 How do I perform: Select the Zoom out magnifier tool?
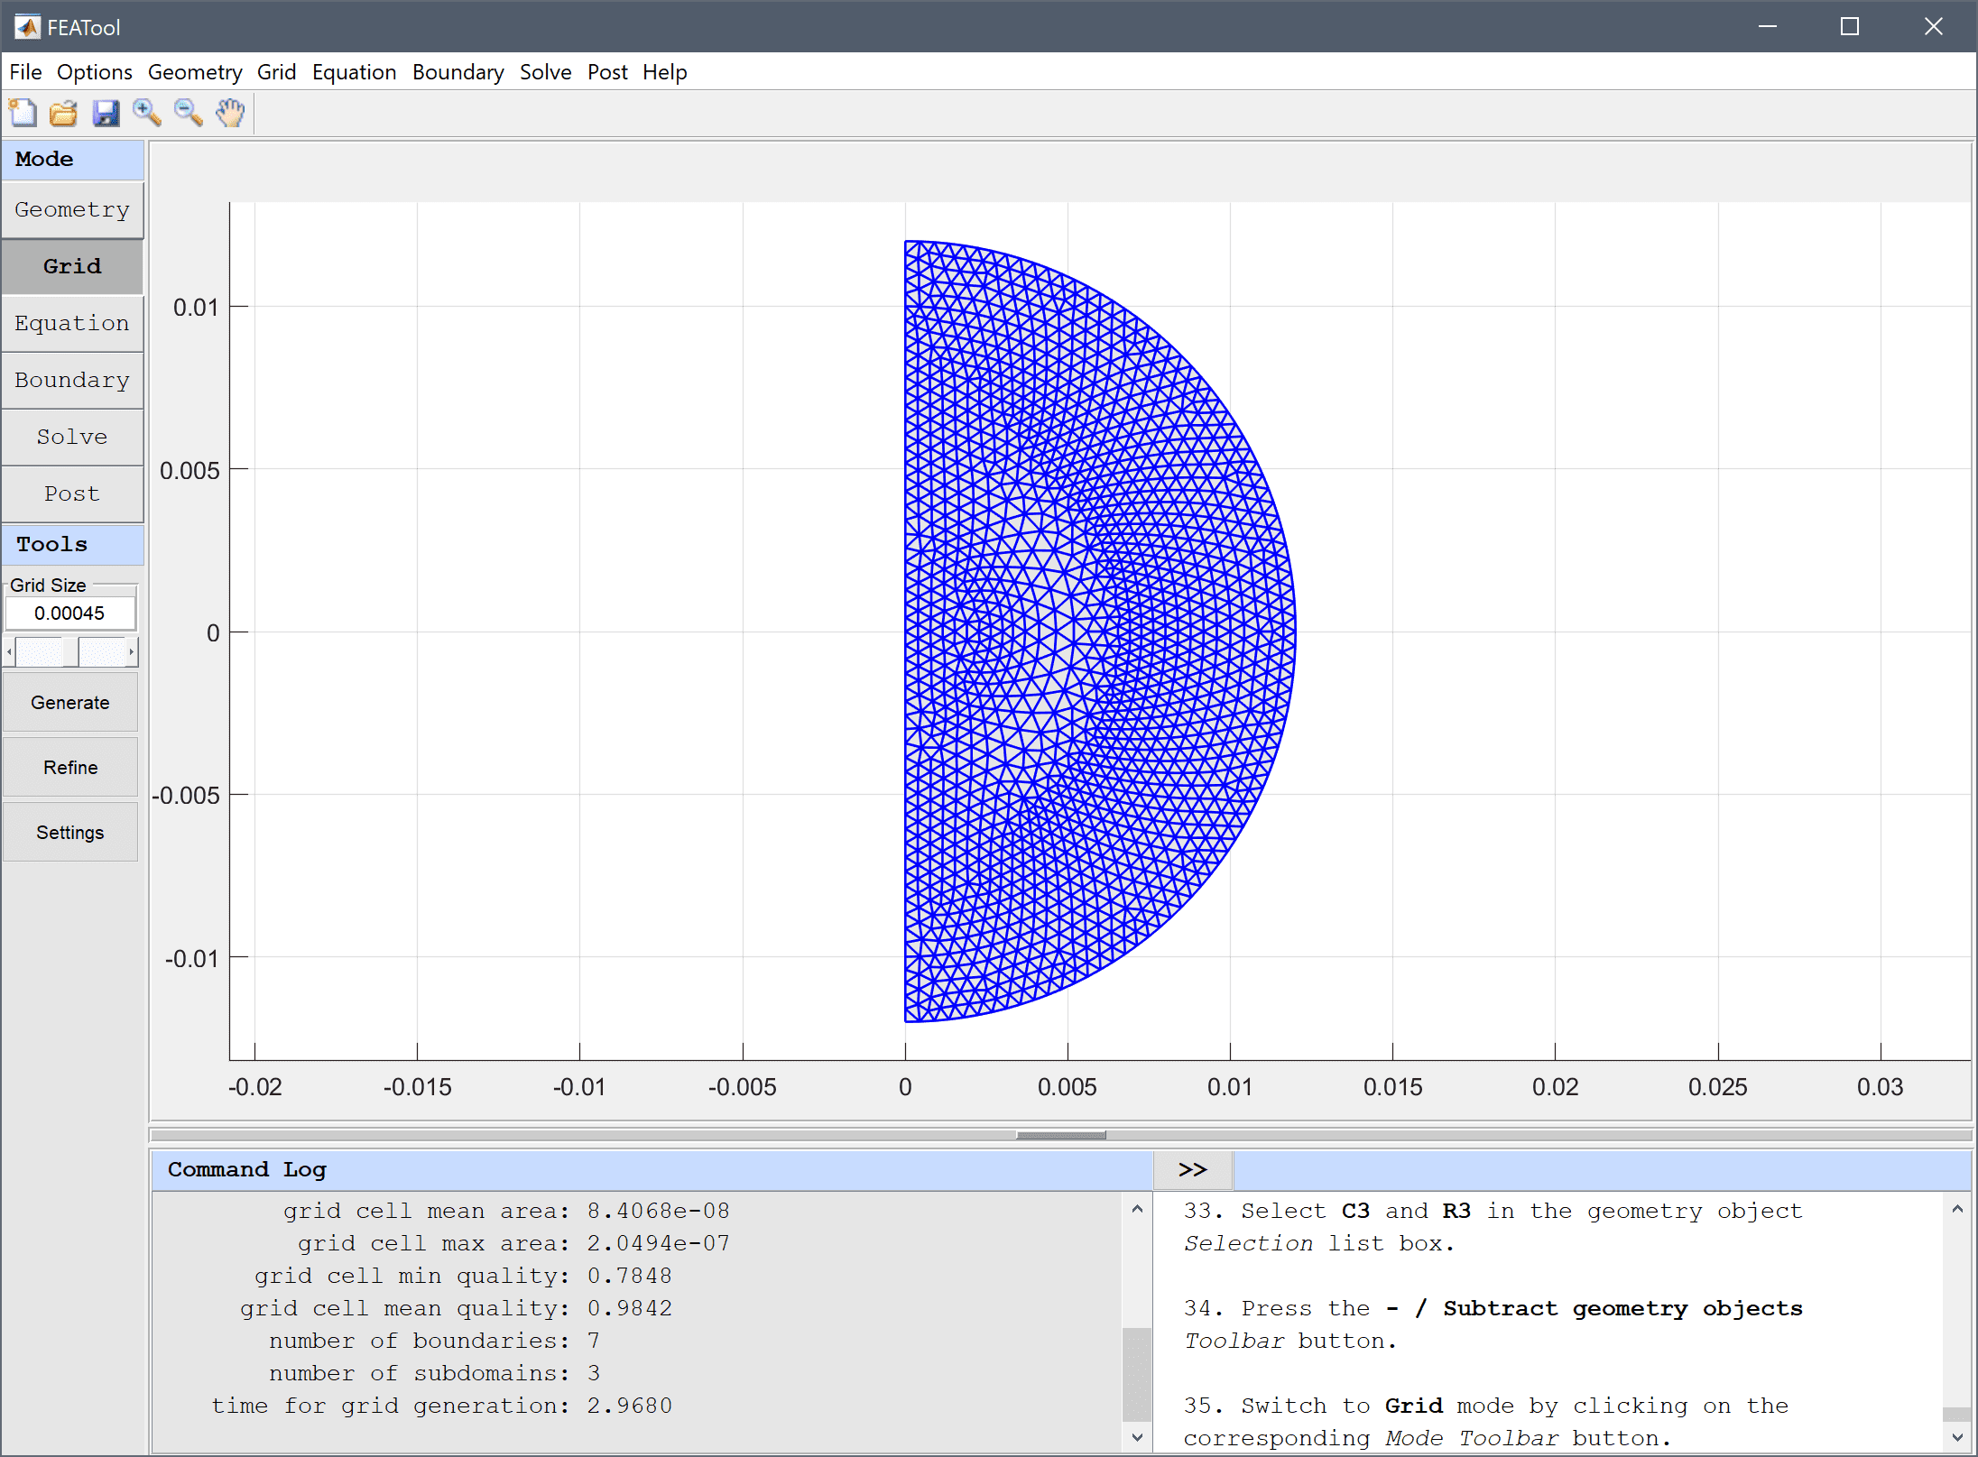point(189,113)
